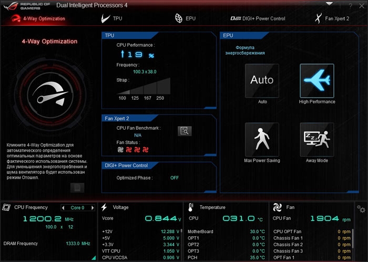Image resolution: width=368 pixels, height=262 pixels.
Task: Run the CPU Fan Benchmark search icon
Action: click(x=185, y=131)
